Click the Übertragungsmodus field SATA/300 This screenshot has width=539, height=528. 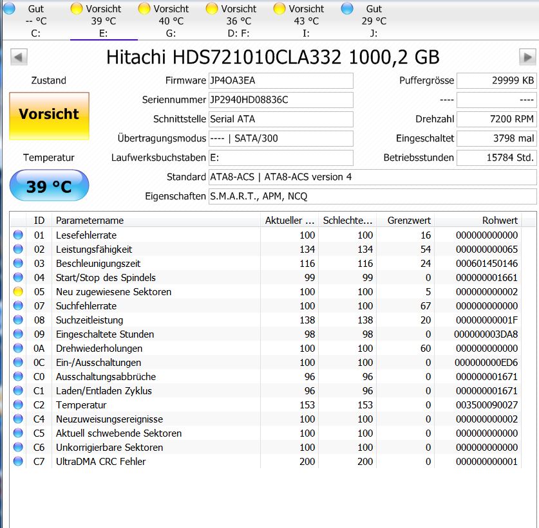281,138
